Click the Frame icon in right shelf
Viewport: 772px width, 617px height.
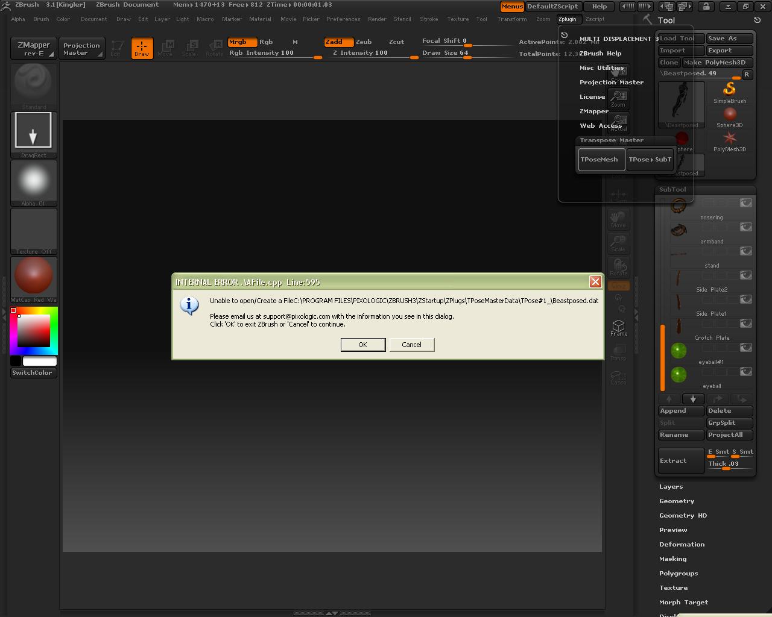point(618,328)
